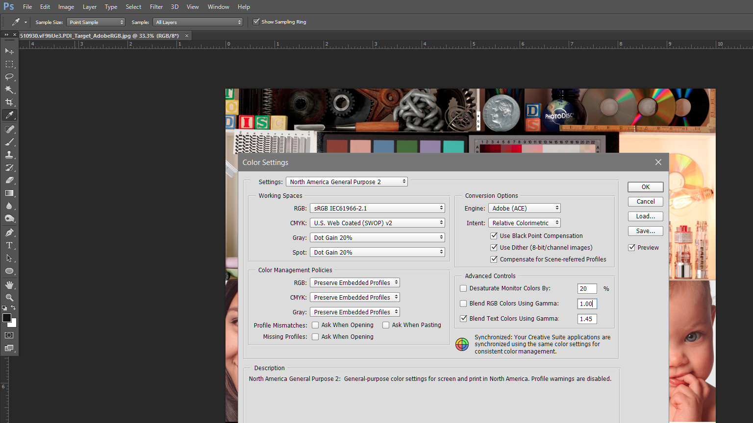Select the Sponge tool
This screenshot has height=423, width=753.
pyautogui.click(x=9, y=218)
